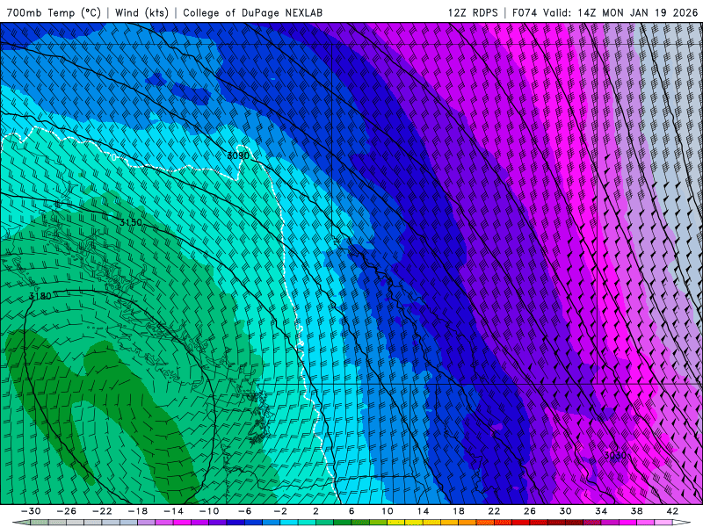
Task: Click the 3030 height contour label
Action: point(614,456)
